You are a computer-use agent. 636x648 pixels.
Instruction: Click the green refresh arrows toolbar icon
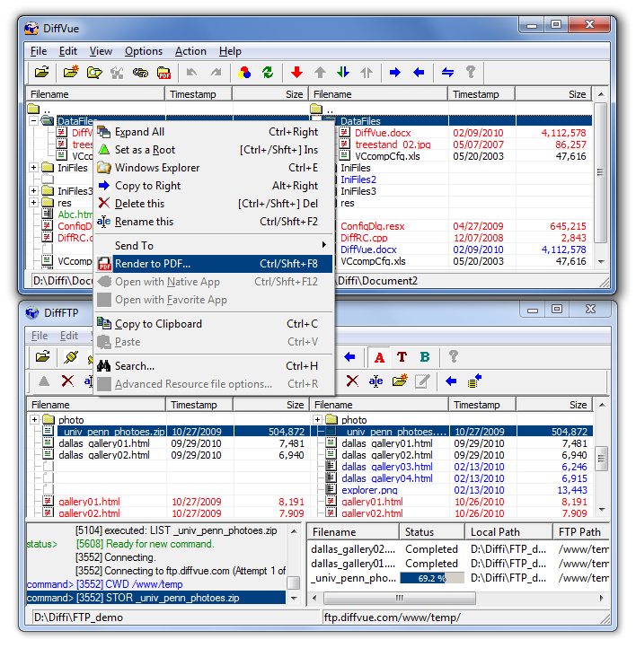[268, 73]
